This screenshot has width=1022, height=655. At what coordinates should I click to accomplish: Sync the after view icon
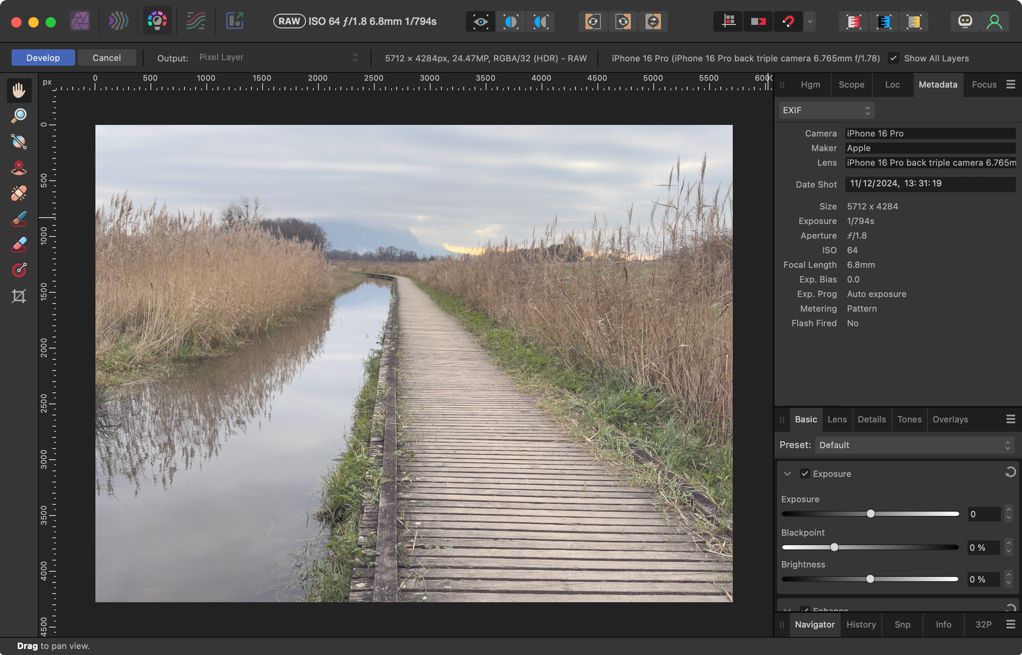pyautogui.click(x=623, y=21)
